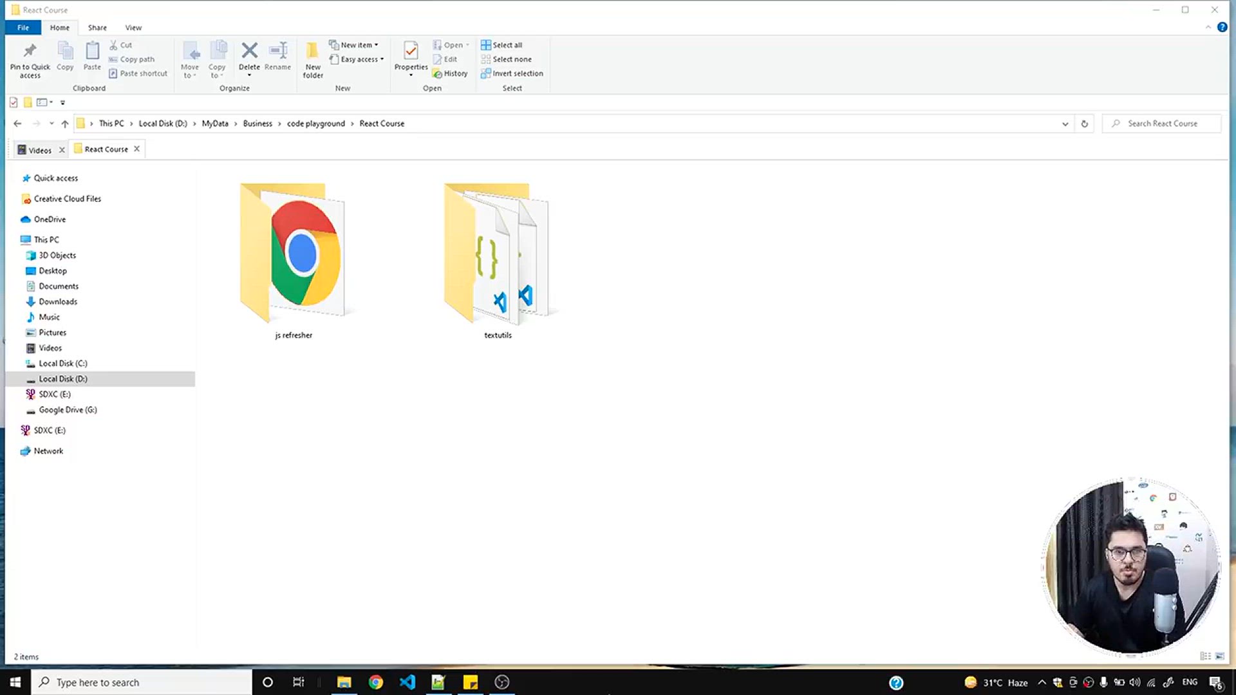Image resolution: width=1236 pixels, height=695 pixels.
Task: Expand the Easy access dropdown
Action: [356, 59]
